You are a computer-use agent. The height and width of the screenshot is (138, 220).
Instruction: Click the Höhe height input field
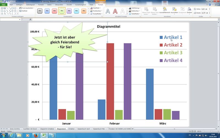pos(205,9)
